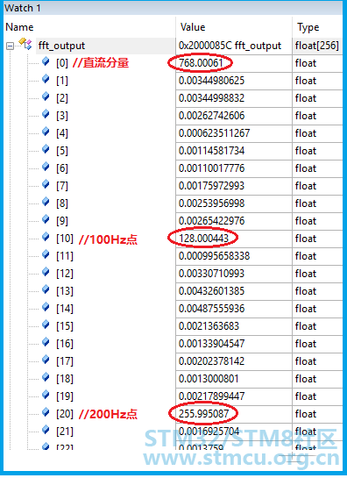This screenshot has width=347, height=478.
Task: Collapse the fft_output array tree
Action: tap(10, 46)
